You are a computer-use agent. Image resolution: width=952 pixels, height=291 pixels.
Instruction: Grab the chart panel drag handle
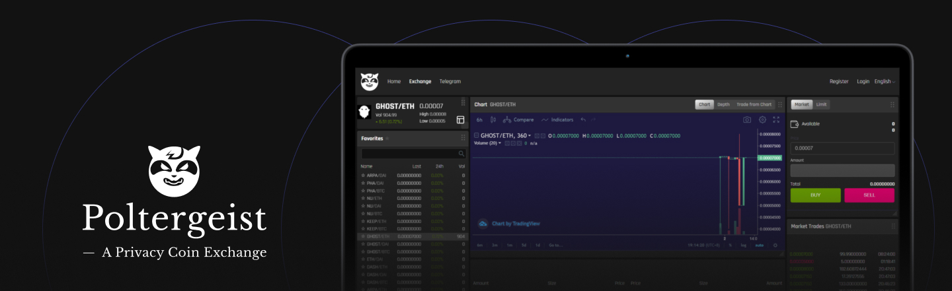pos(780,104)
